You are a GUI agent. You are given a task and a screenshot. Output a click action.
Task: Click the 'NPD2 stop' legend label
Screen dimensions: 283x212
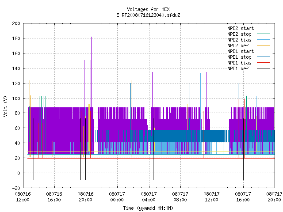click(x=239, y=34)
